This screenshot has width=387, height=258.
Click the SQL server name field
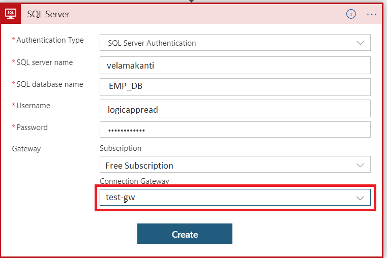pyautogui.click(x=235, y=66)
